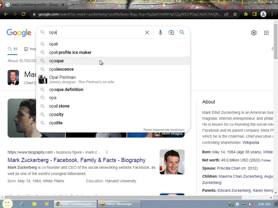Viewport: 278px width, 208px height.
Task: Open the biography.com result options dots
Action: coord(107,152)
